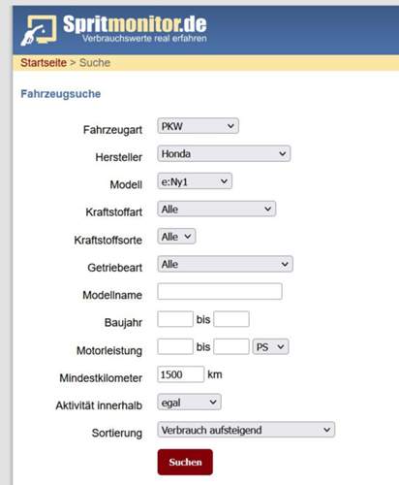399x485 pixels.
Task: Focus the Baujahr end year field
Action: (x=231, y=319)
